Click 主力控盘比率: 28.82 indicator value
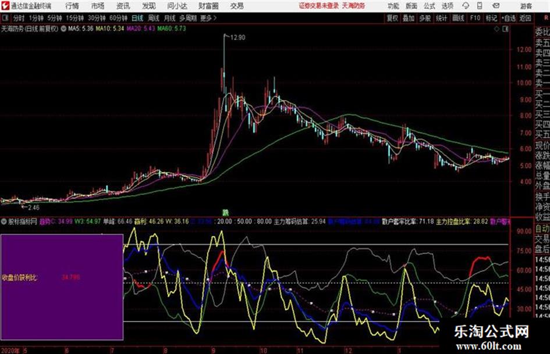The width and height of the screenshot is (550, 354). [462, 221]
